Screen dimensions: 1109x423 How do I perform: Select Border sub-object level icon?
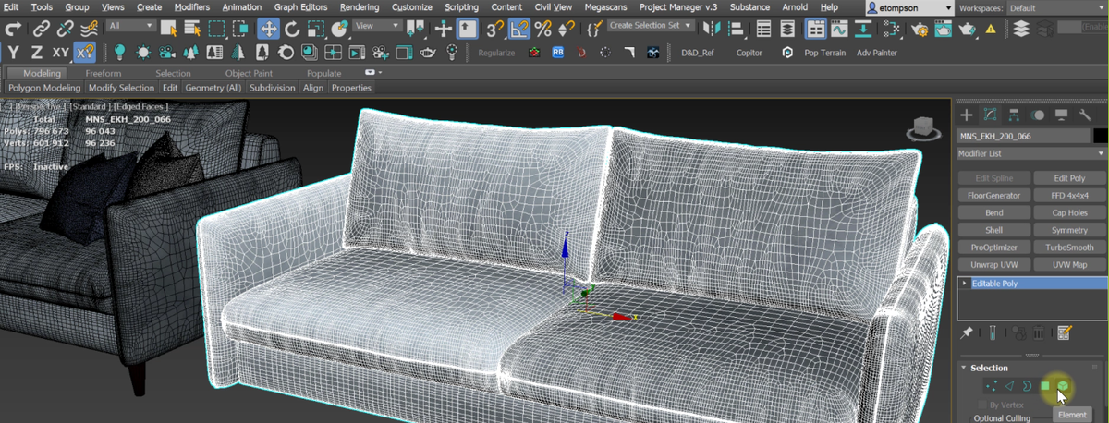point(1027,386)
